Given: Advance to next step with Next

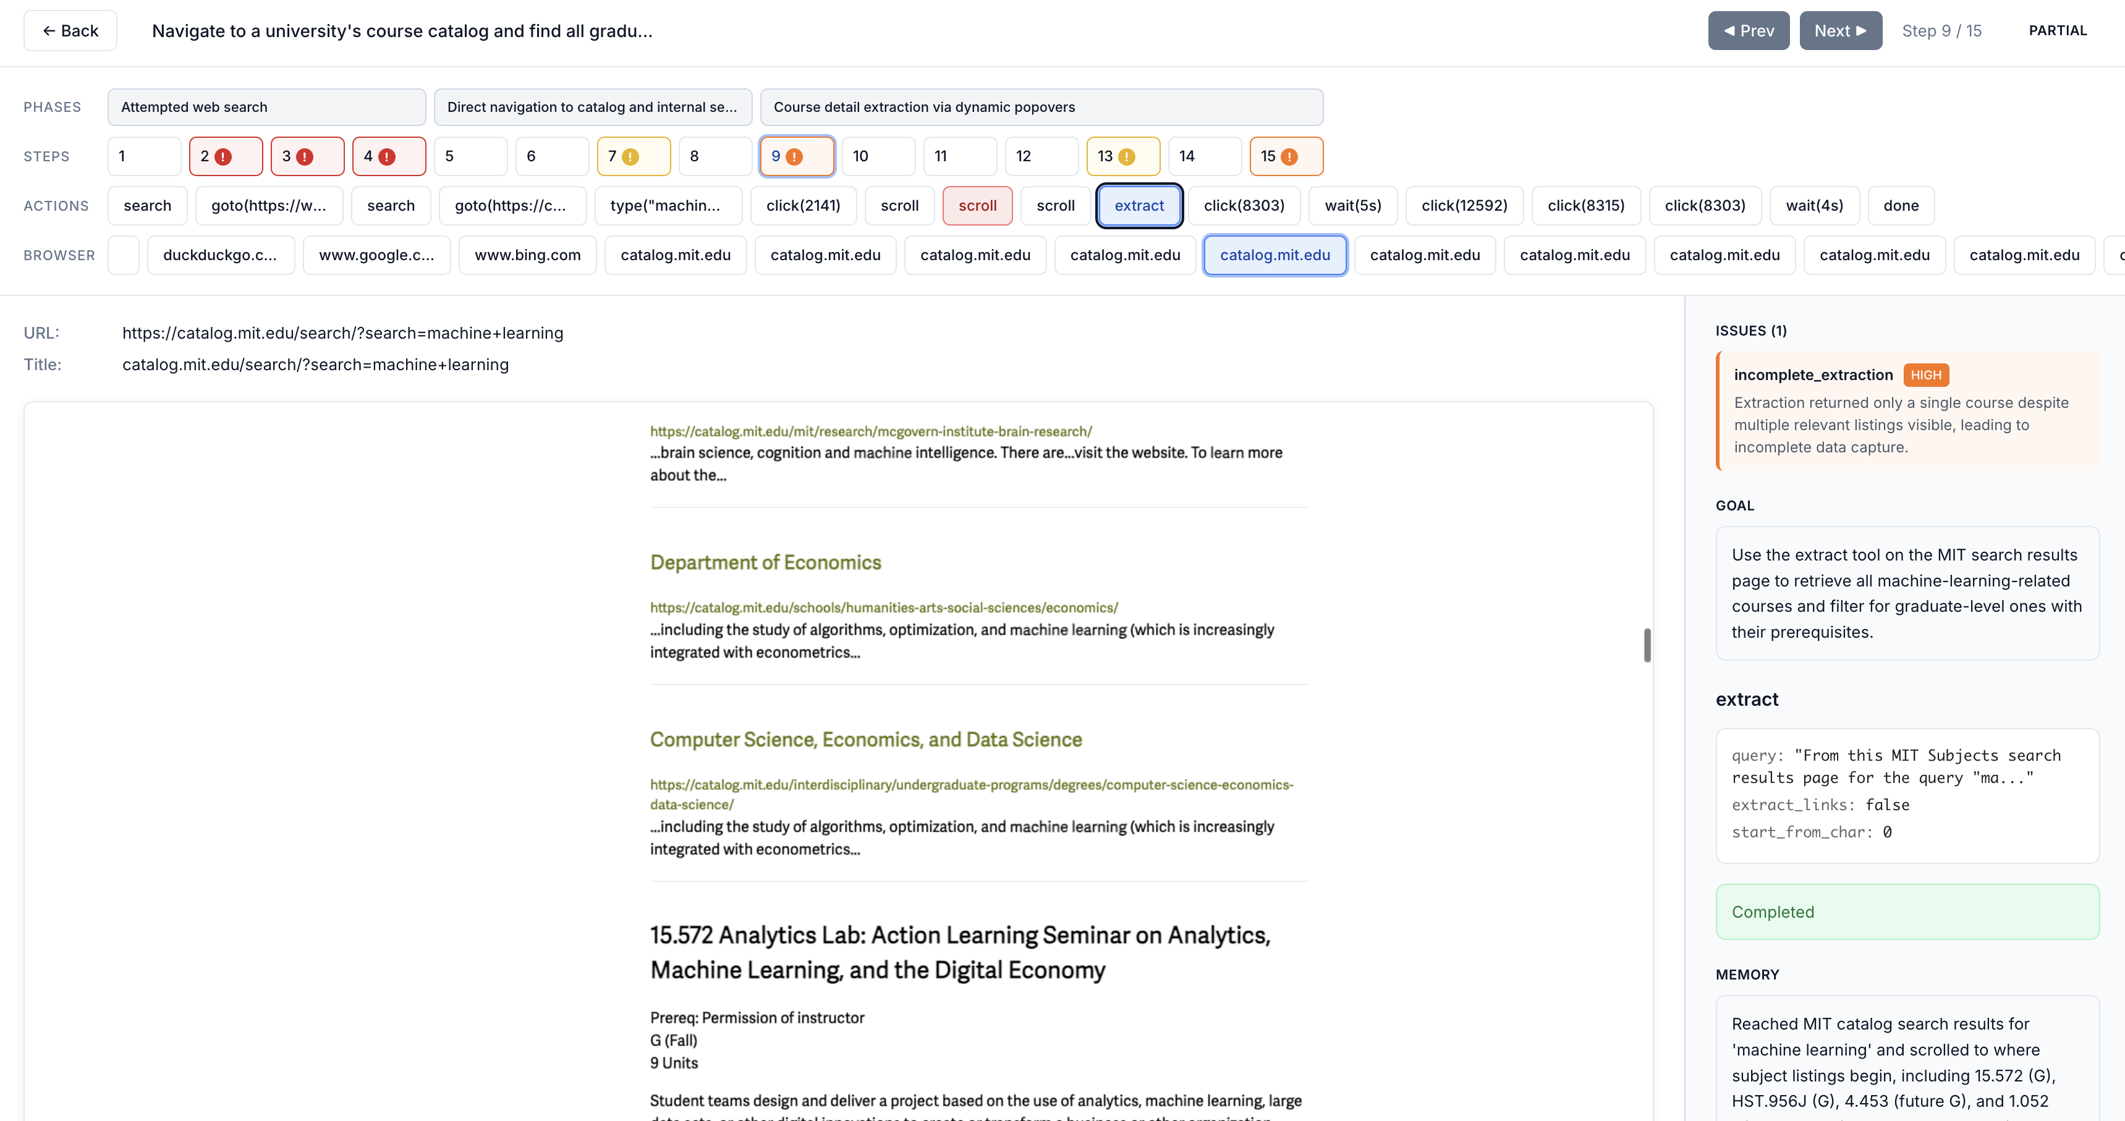Looking at the screenshot, I should coord(1839,30).
